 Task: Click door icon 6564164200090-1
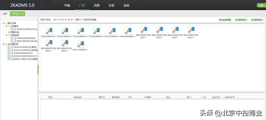click(x=128, y=31)
